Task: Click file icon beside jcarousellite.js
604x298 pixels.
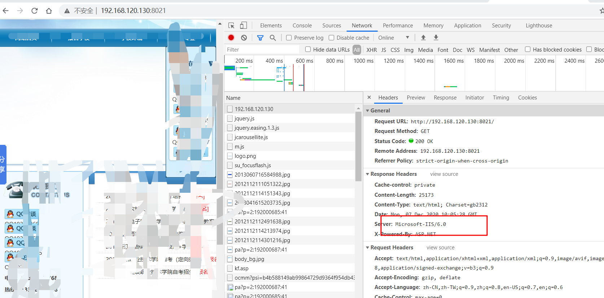Action: coord(230,137)
